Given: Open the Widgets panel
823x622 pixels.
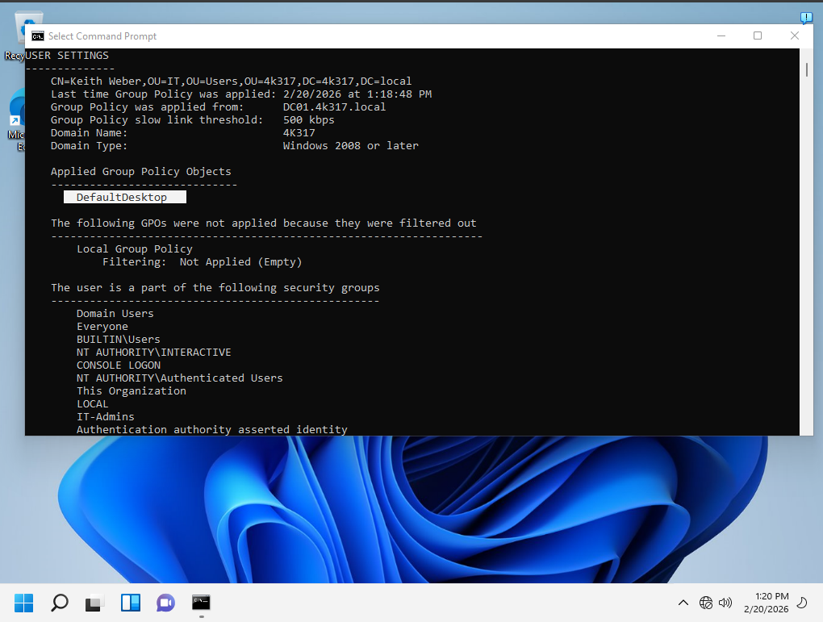Looking at the screenshot, I should click(x=131, y=603).
